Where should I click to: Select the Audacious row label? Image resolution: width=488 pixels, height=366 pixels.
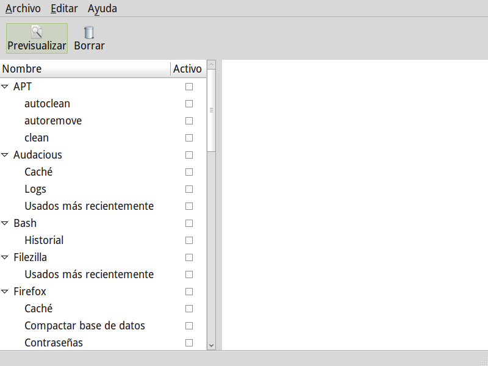tap(38, 155)
